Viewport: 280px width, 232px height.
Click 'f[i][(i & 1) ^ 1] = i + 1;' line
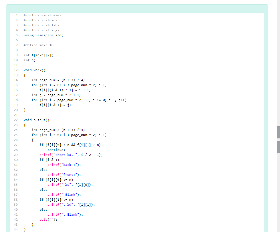pyautogui.click(x=65, y=90)
